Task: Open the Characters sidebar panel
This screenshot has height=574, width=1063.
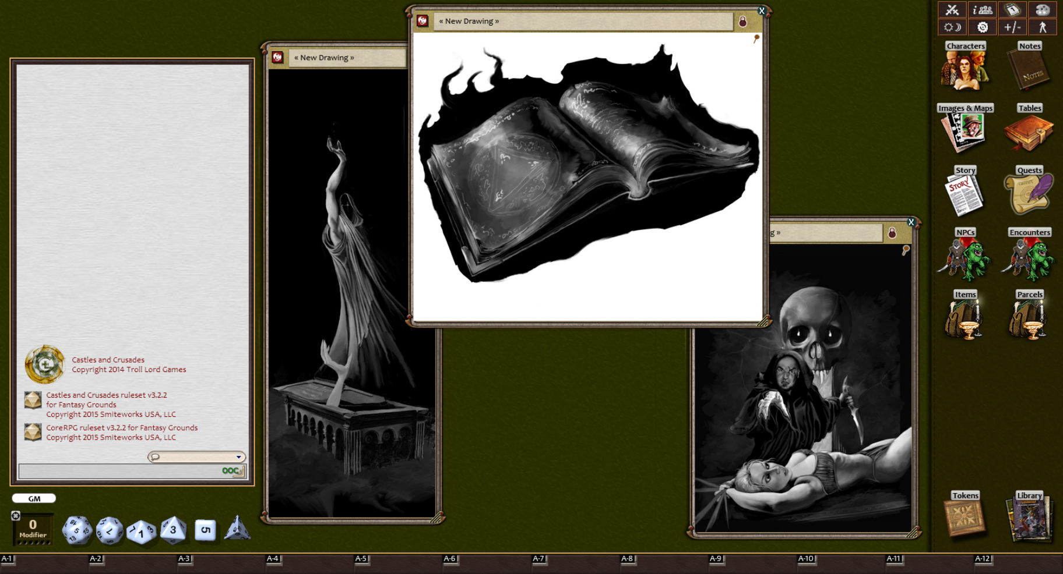Action: click(965, 68)
